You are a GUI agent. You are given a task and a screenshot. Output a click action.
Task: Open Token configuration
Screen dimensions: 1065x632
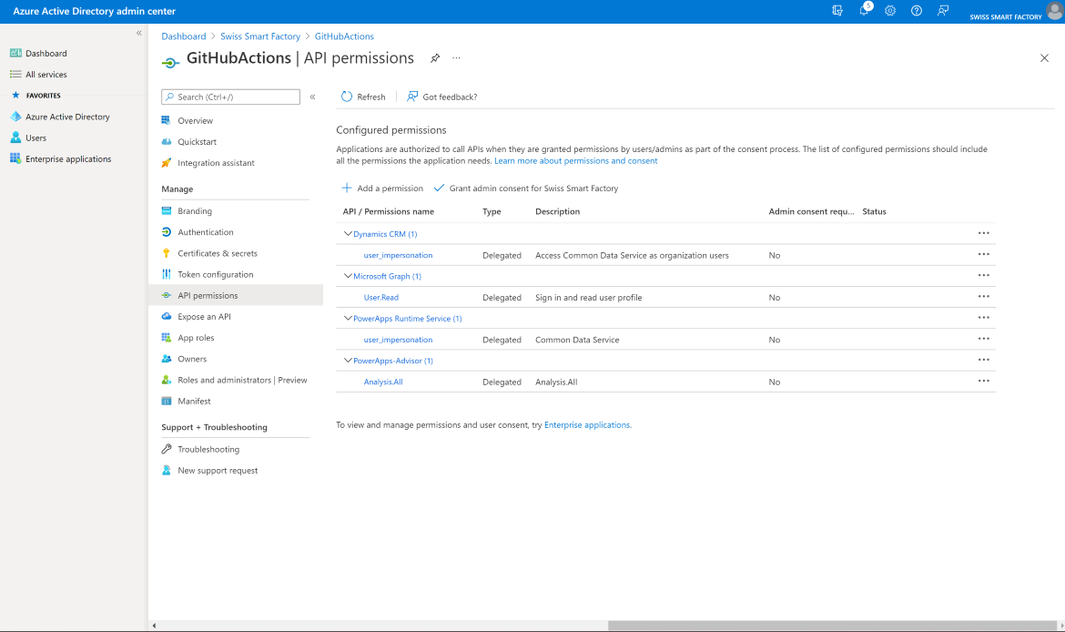(216, 274)
